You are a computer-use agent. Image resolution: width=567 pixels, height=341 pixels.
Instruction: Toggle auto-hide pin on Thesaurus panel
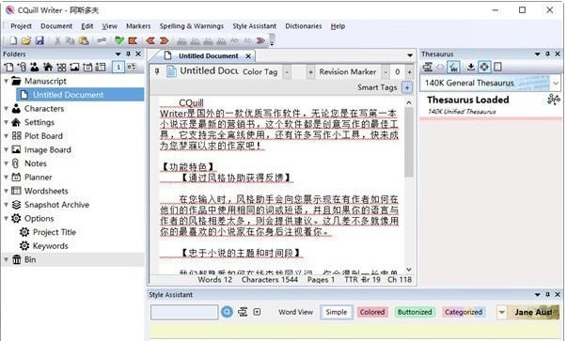[x=547, y=54]
